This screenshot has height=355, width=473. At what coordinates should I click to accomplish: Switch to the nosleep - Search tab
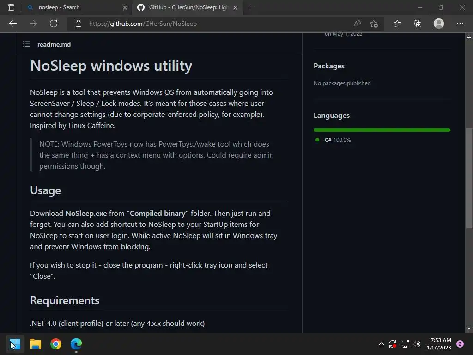pyautogui.click(x=77, y=7)
